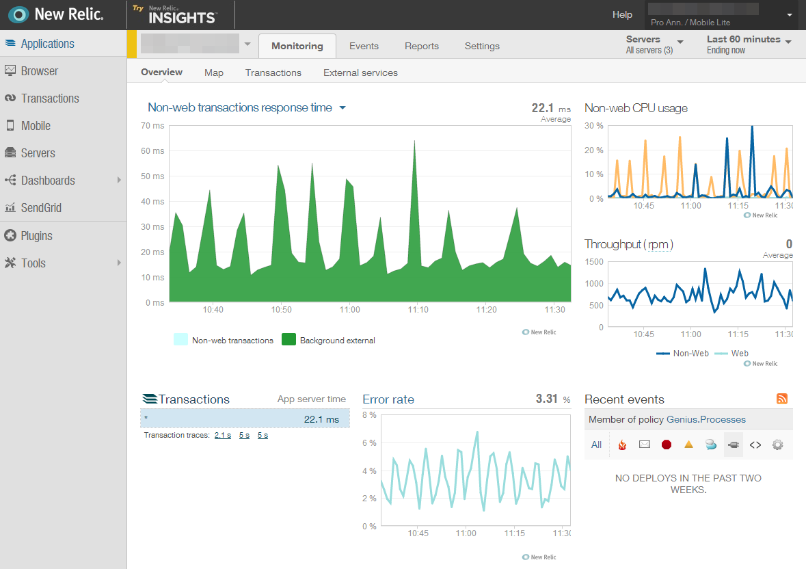806x569 pixels.
Task: Open the Tools sidebar item
Action: coord(63,263)
